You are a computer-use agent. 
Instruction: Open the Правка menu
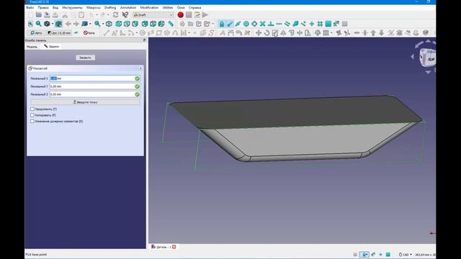pyautogui.click(x=43, y=8)
